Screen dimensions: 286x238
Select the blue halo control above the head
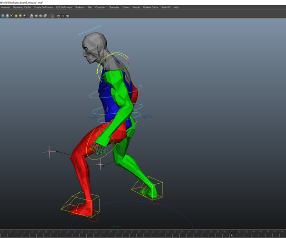(90, 30)
